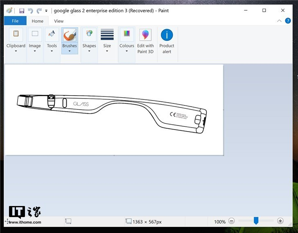This screenshot has width=298, height=233.
Task: Open Customize Quick Access Toolbar dropdown
Action: pos(46,11)
